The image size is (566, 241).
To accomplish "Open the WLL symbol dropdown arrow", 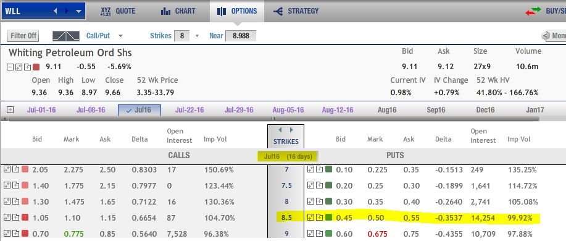I will click(x=78, y=11).
